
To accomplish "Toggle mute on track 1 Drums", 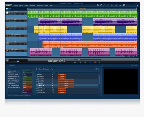I will point(15,14).
